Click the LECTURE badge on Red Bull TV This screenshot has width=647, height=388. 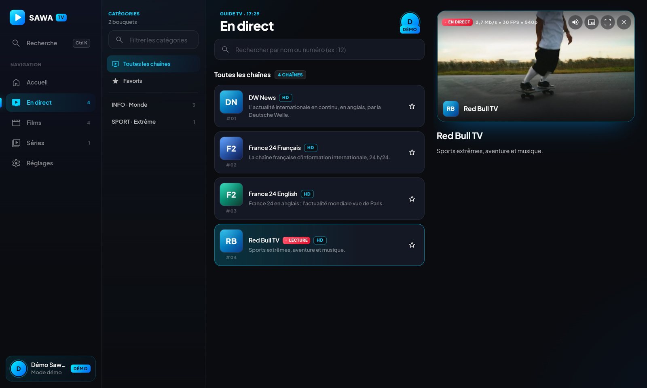tap(296, 240)
